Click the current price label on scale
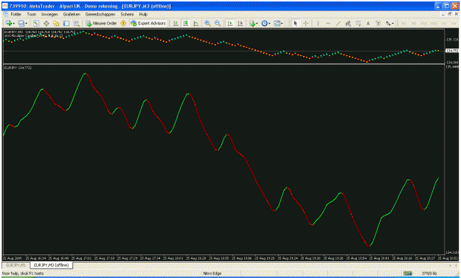The width and height of the screenshot is (461, 278). 452,51
